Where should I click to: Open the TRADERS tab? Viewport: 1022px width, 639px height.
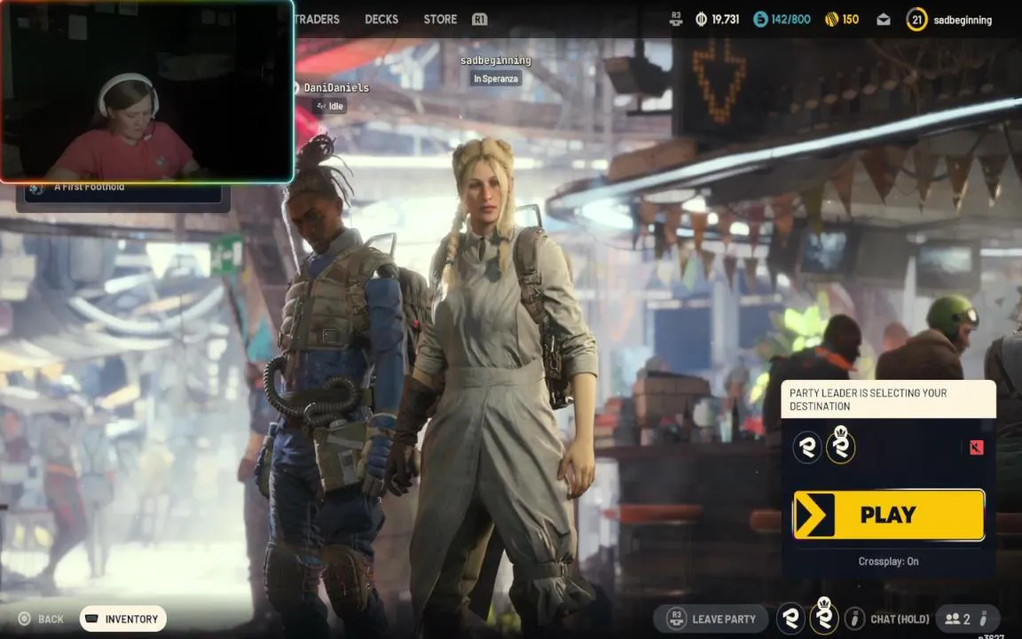(318, 20)
